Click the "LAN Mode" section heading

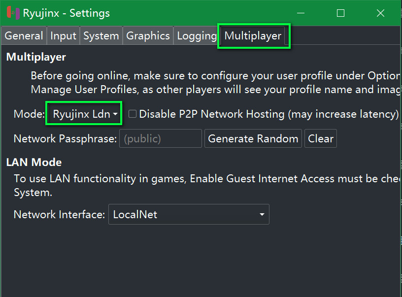pyautogui.click(x=34, y=162)
